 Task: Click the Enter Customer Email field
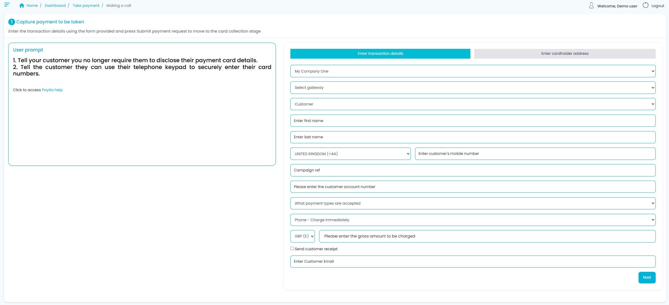[473, 261]
